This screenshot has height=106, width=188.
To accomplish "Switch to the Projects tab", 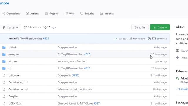I will 52,14.
